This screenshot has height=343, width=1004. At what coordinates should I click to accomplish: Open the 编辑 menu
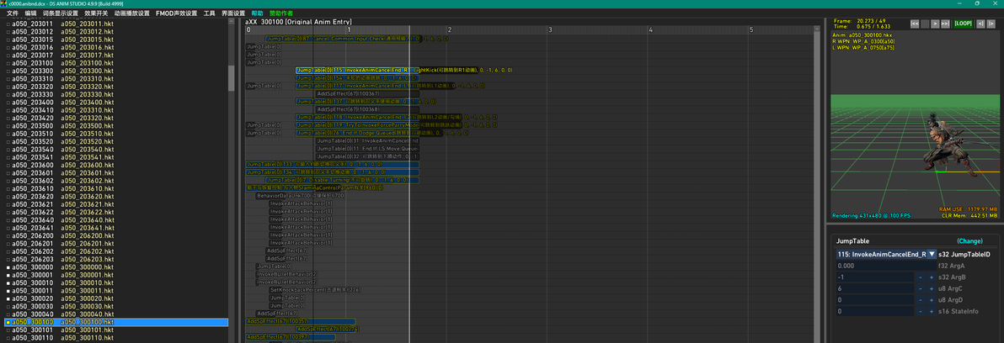[x=30, y=13]
